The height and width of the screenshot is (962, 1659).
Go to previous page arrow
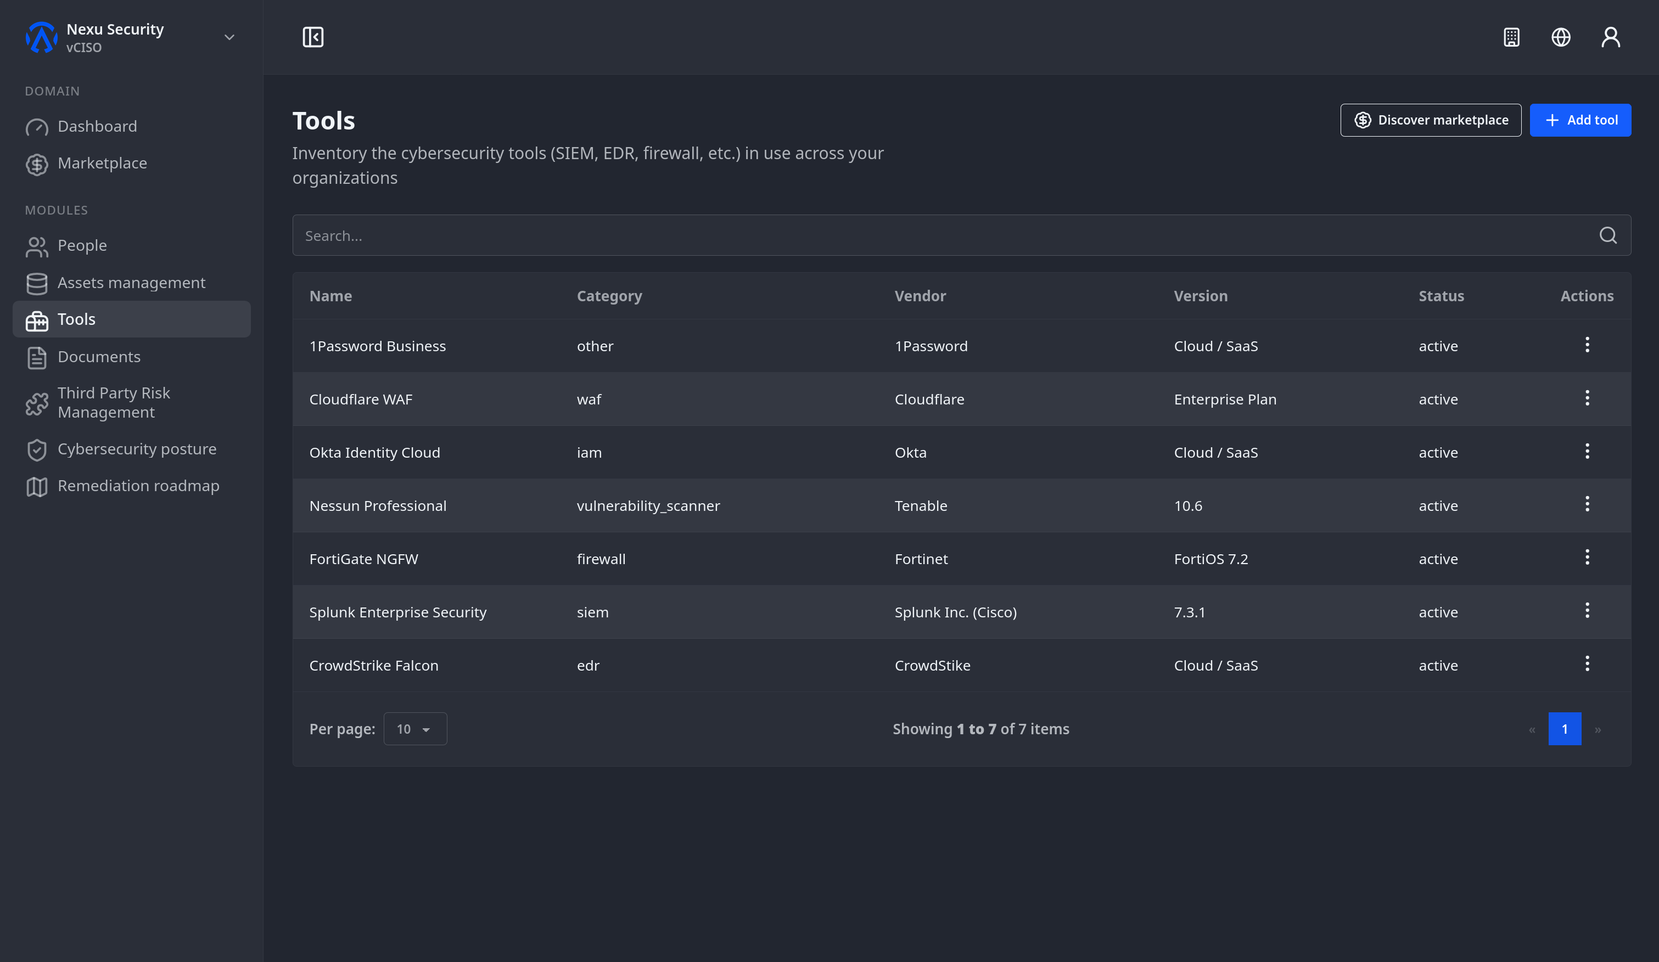pyautogui.click(x=1532, y=729)
